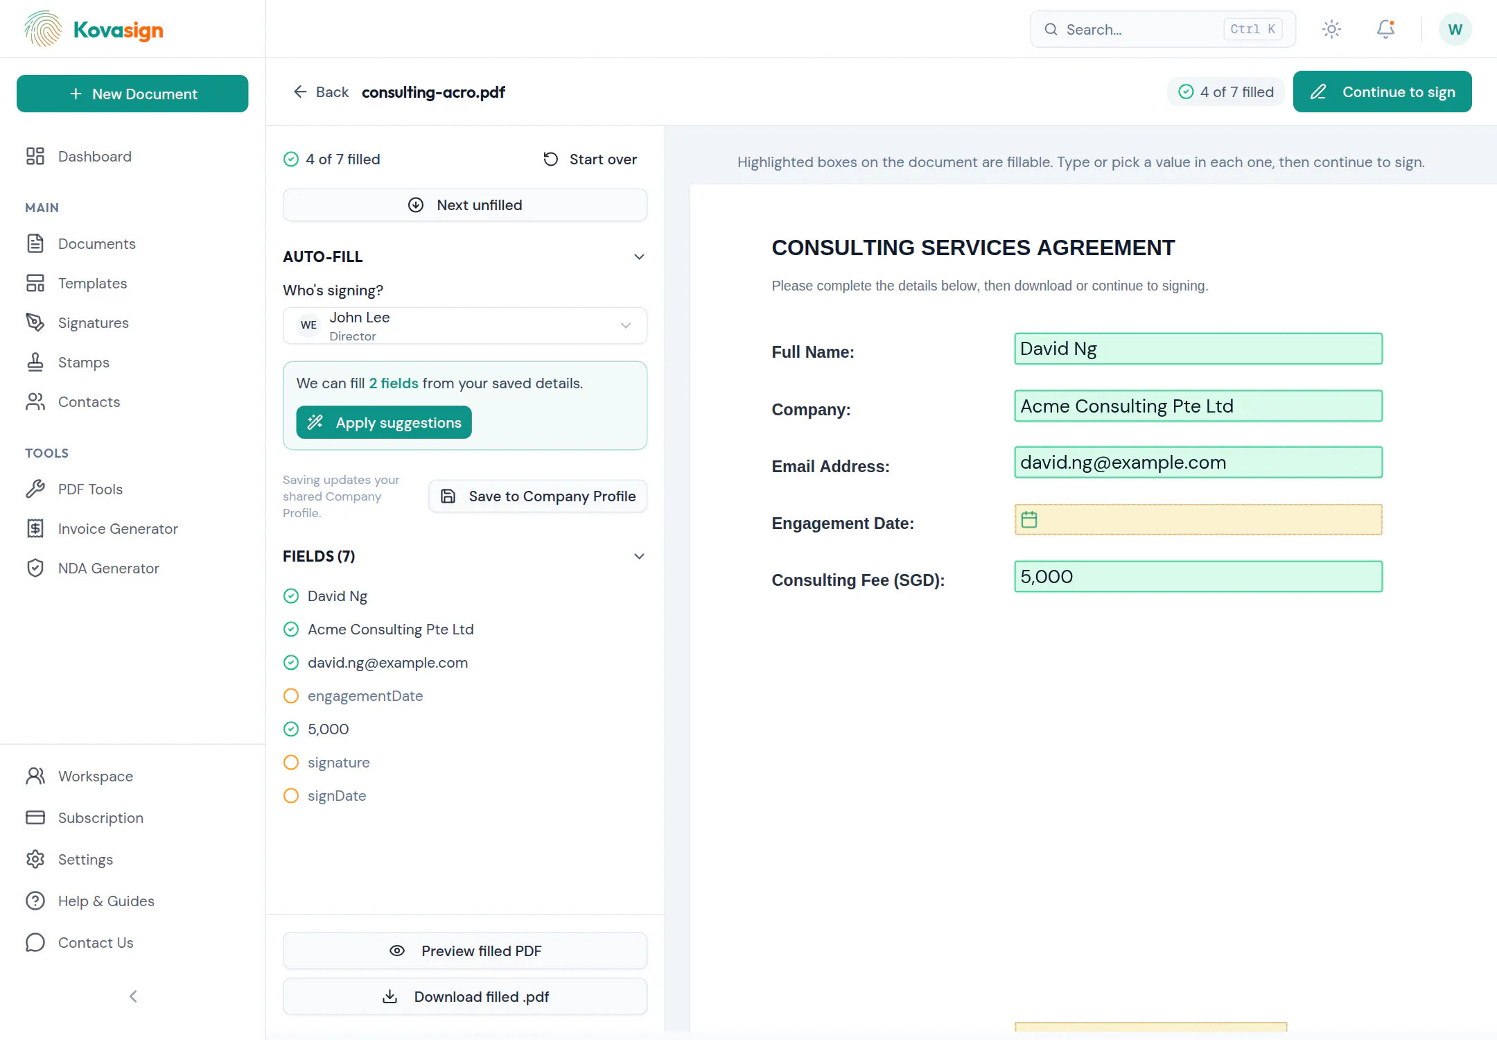Click Preview filled PDF
This screenshot has width=1497, height=1040.
[465, 951]
